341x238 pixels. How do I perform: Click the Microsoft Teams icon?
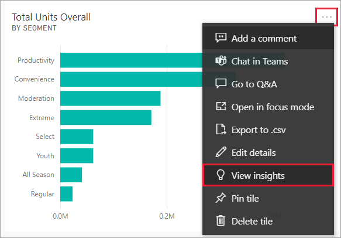click(221, 61)
